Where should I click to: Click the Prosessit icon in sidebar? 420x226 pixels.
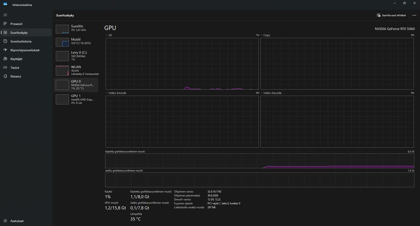tap(5, 24)
